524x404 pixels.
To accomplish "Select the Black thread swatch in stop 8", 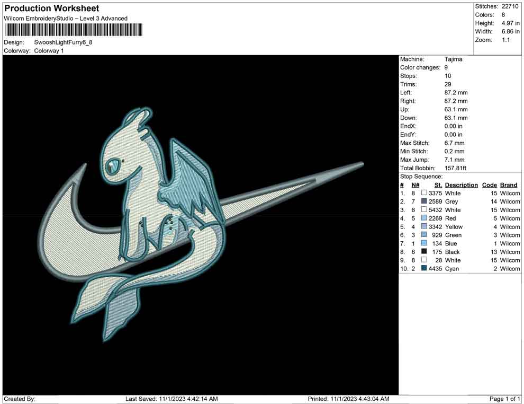I will point(424,252).
